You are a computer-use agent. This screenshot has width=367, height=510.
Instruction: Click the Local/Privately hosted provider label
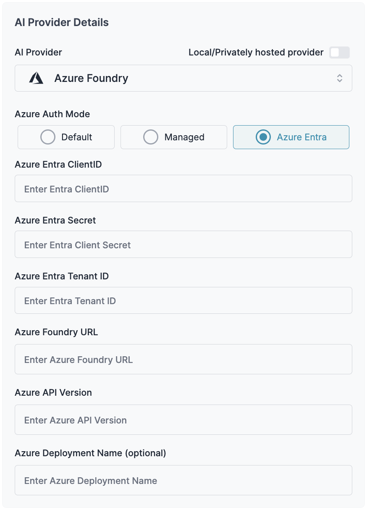[x=256, y=52]
